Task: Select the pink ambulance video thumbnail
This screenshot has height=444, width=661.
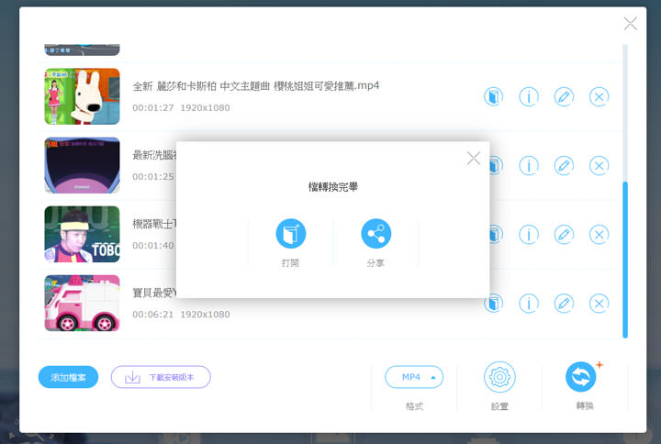Action: click(x=83, y=303)
